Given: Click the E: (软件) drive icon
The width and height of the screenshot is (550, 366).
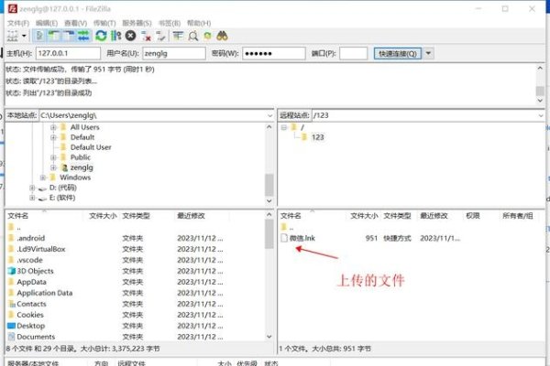Looking at the screenshot, I should [x=42, y=199].
